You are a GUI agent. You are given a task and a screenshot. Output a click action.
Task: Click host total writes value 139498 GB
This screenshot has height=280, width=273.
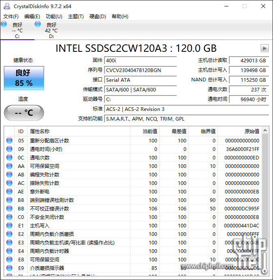click(249, 70)
